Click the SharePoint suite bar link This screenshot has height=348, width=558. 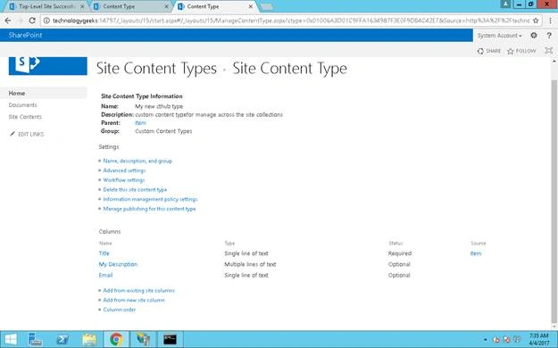pyautogui.click(x=25, y=35)
